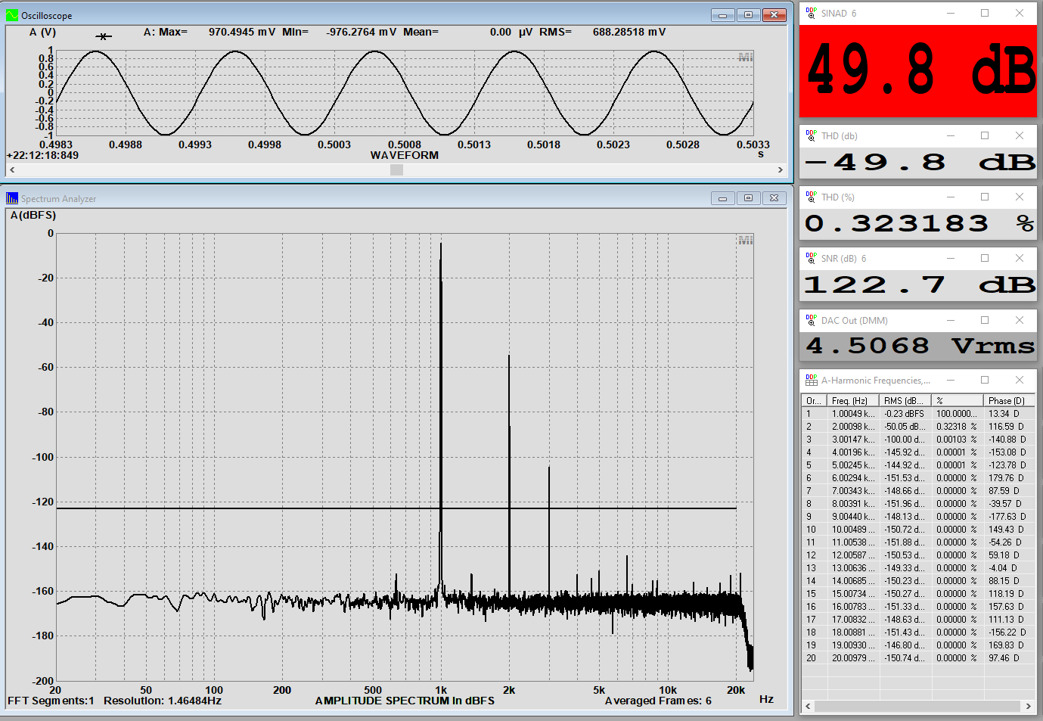Minimize the THD (db) window
Image resolution: width=1043 pixels, height=721 pixels.
pos(951,135)
